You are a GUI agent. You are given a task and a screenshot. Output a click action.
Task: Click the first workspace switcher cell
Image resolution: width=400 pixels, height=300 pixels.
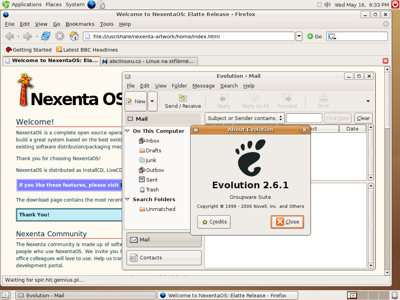[352, 295]
